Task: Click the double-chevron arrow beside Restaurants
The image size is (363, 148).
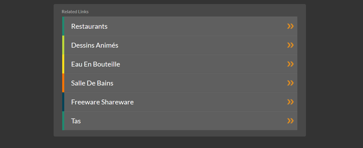Action: click(x=290, y=26)
